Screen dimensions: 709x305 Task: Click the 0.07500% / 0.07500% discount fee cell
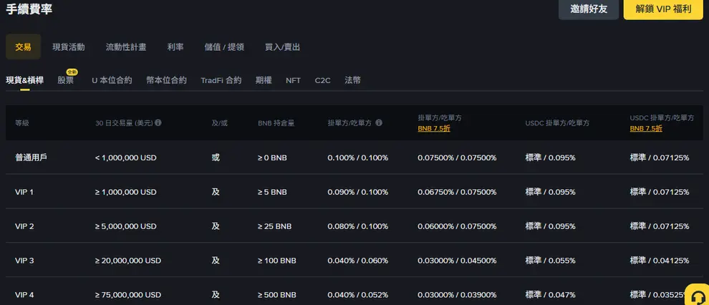457,158
